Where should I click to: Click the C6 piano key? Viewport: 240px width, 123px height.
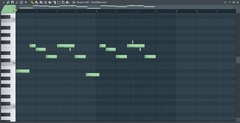coord(8,63)
